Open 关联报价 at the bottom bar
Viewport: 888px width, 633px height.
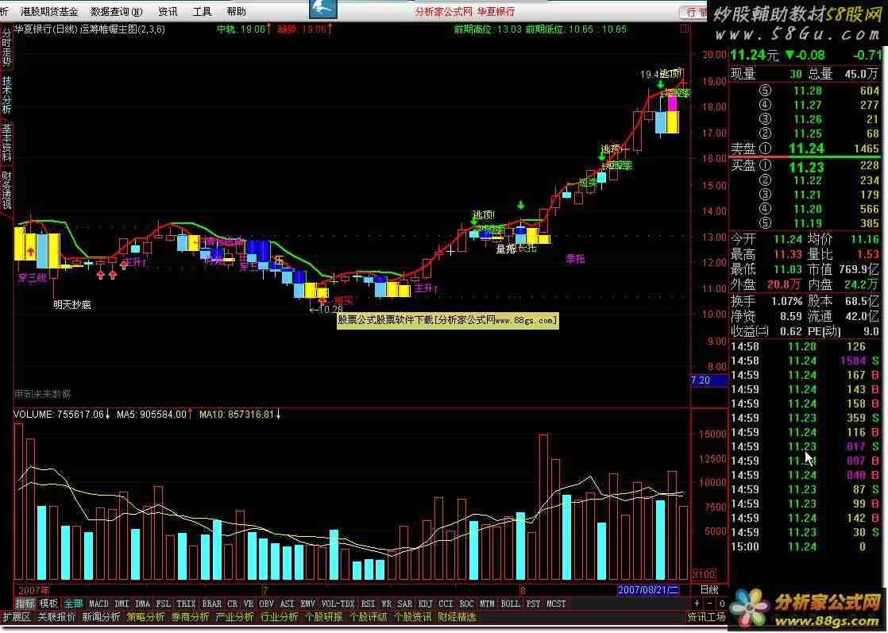(x=56, y=617)
